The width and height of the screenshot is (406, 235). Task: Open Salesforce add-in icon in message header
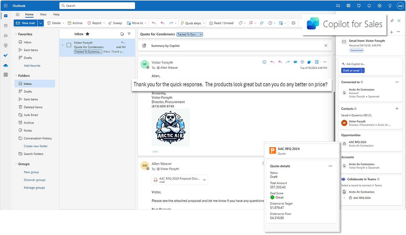click(295, 62)
